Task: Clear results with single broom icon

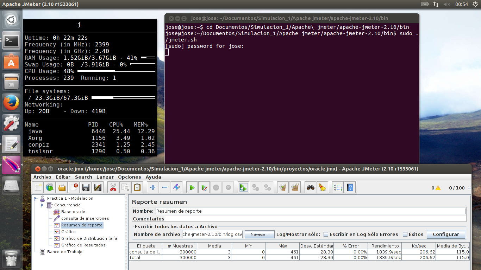Action: (x=282, y=187)
